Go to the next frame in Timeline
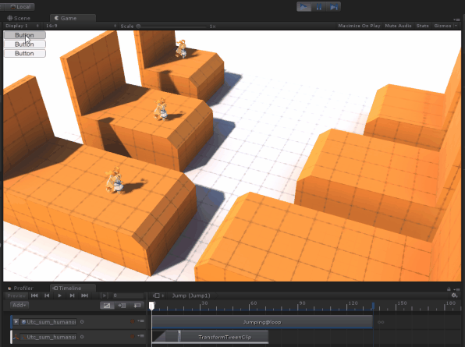This screenshot has width=465, height=347. [x=72, y=296]
